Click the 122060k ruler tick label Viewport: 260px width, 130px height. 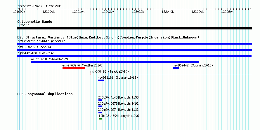[227, 12]
